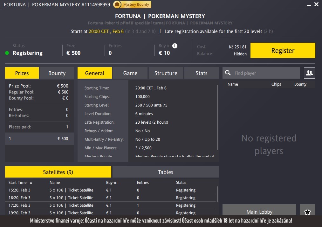Click the 20:00 CET , Feb 6 start time in header
322x227 pixels.
coord(106,31)
